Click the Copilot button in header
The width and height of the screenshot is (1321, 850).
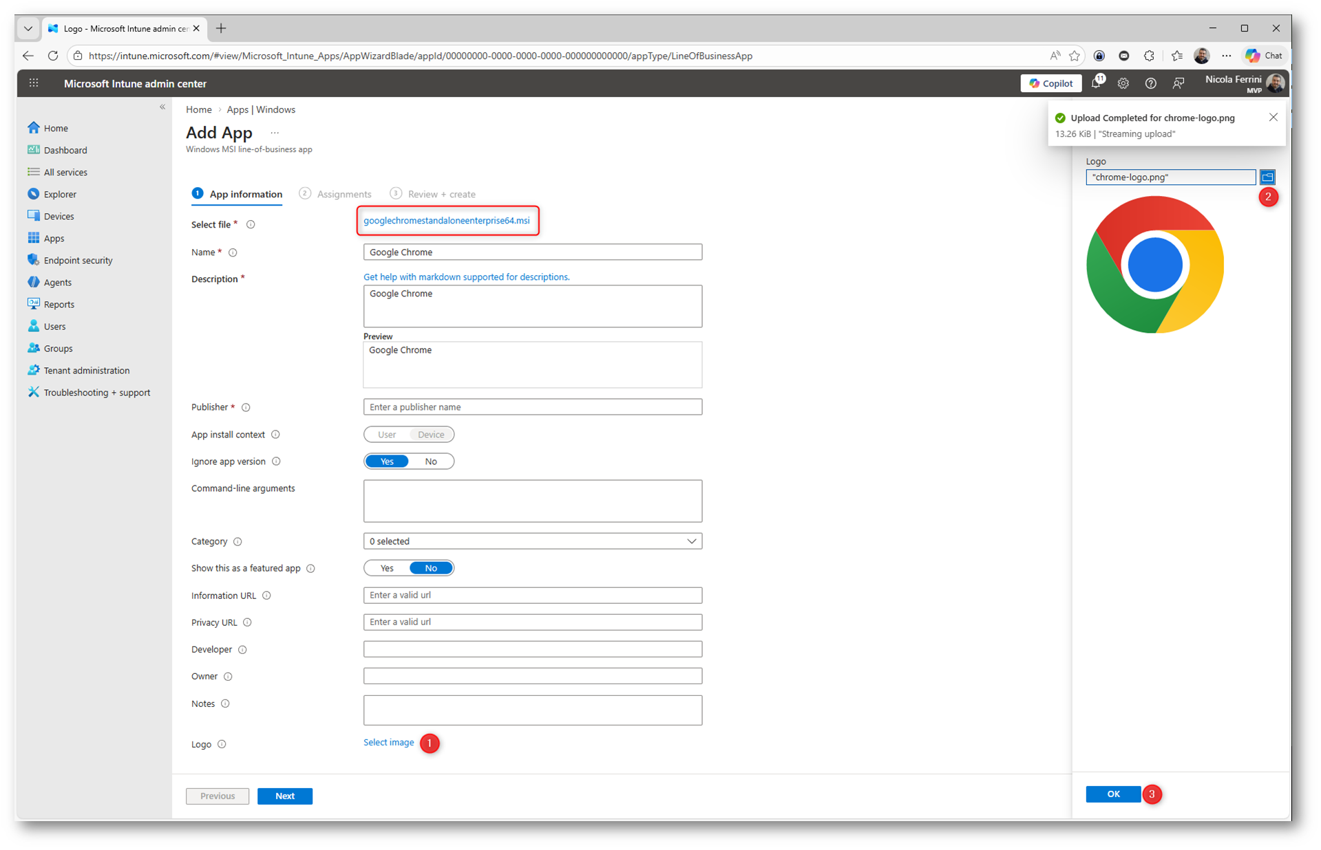tap(1050, 83)
